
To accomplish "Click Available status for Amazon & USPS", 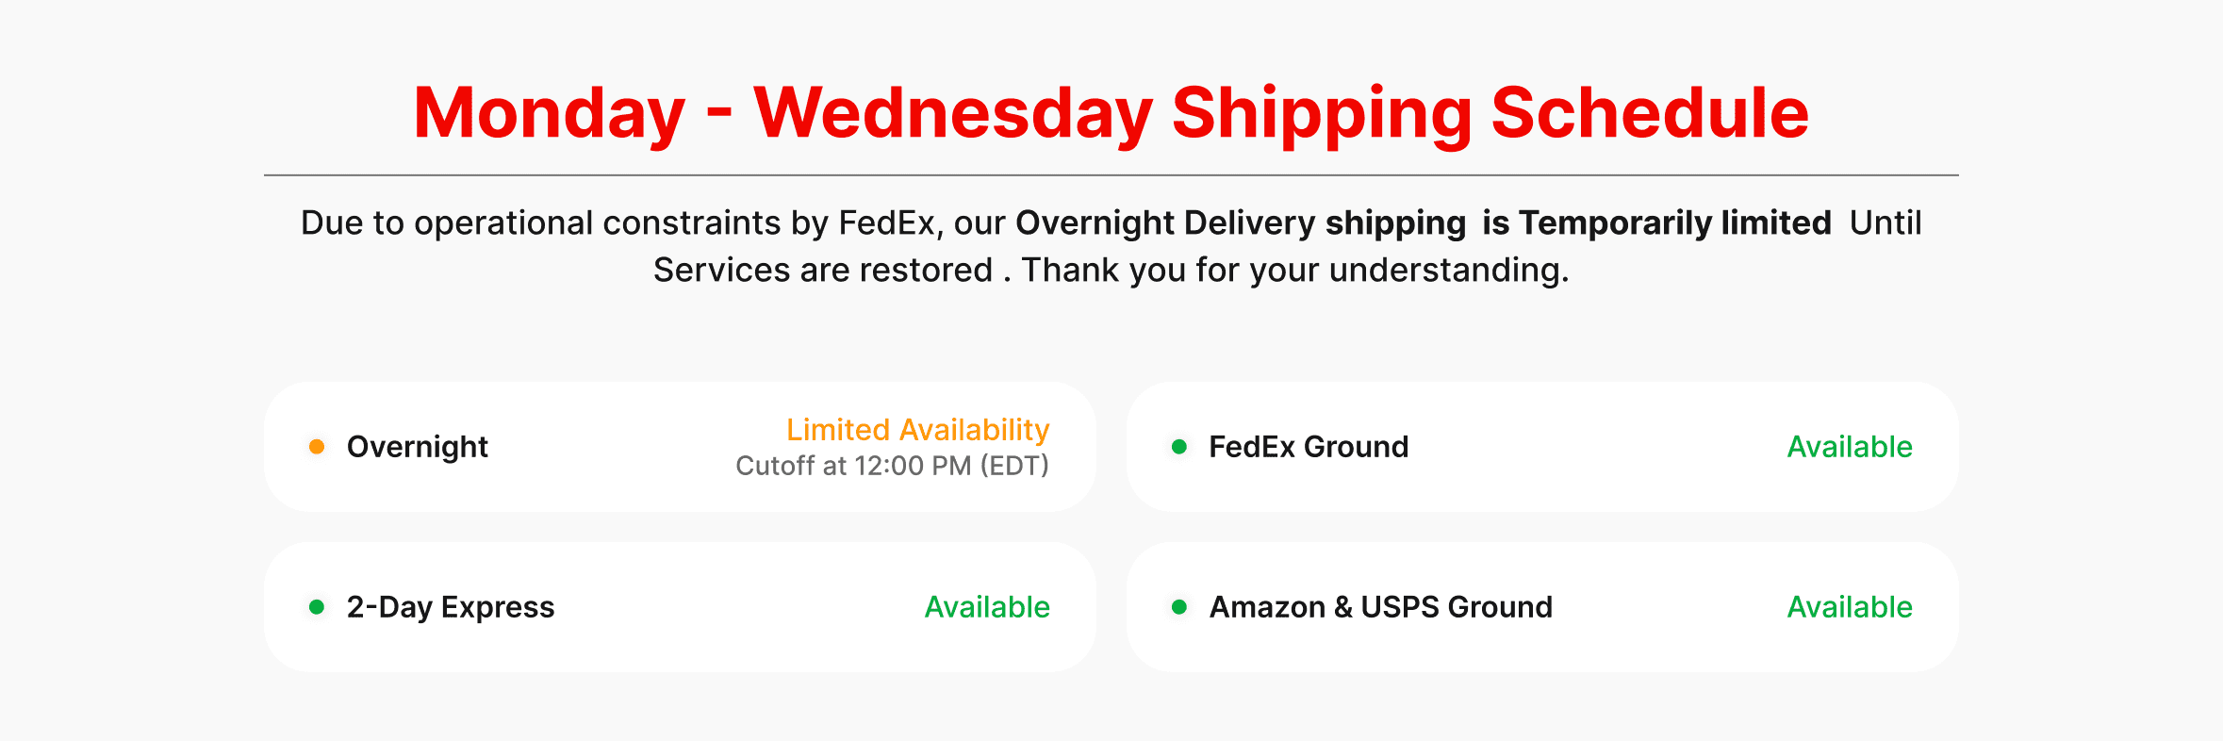I will tap(1849, 607).
